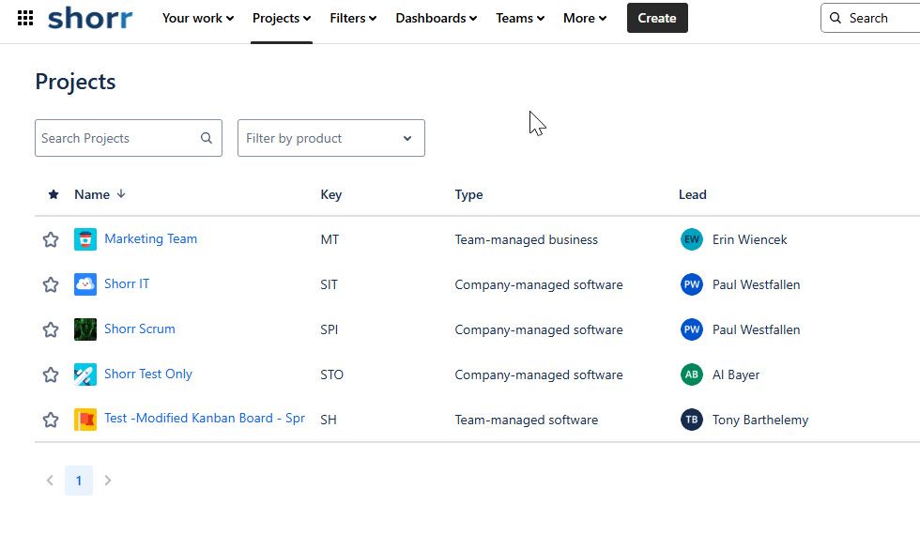Click the Shorr Test Only rocket icon
Image resolution: width=920 pixels, height=535 pixels.
pyautogui.click(x=85, y=374)
